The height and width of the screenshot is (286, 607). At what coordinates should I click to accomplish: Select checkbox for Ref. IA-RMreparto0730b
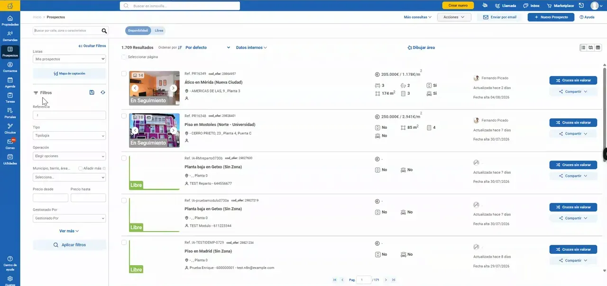(x=124, y=158)
